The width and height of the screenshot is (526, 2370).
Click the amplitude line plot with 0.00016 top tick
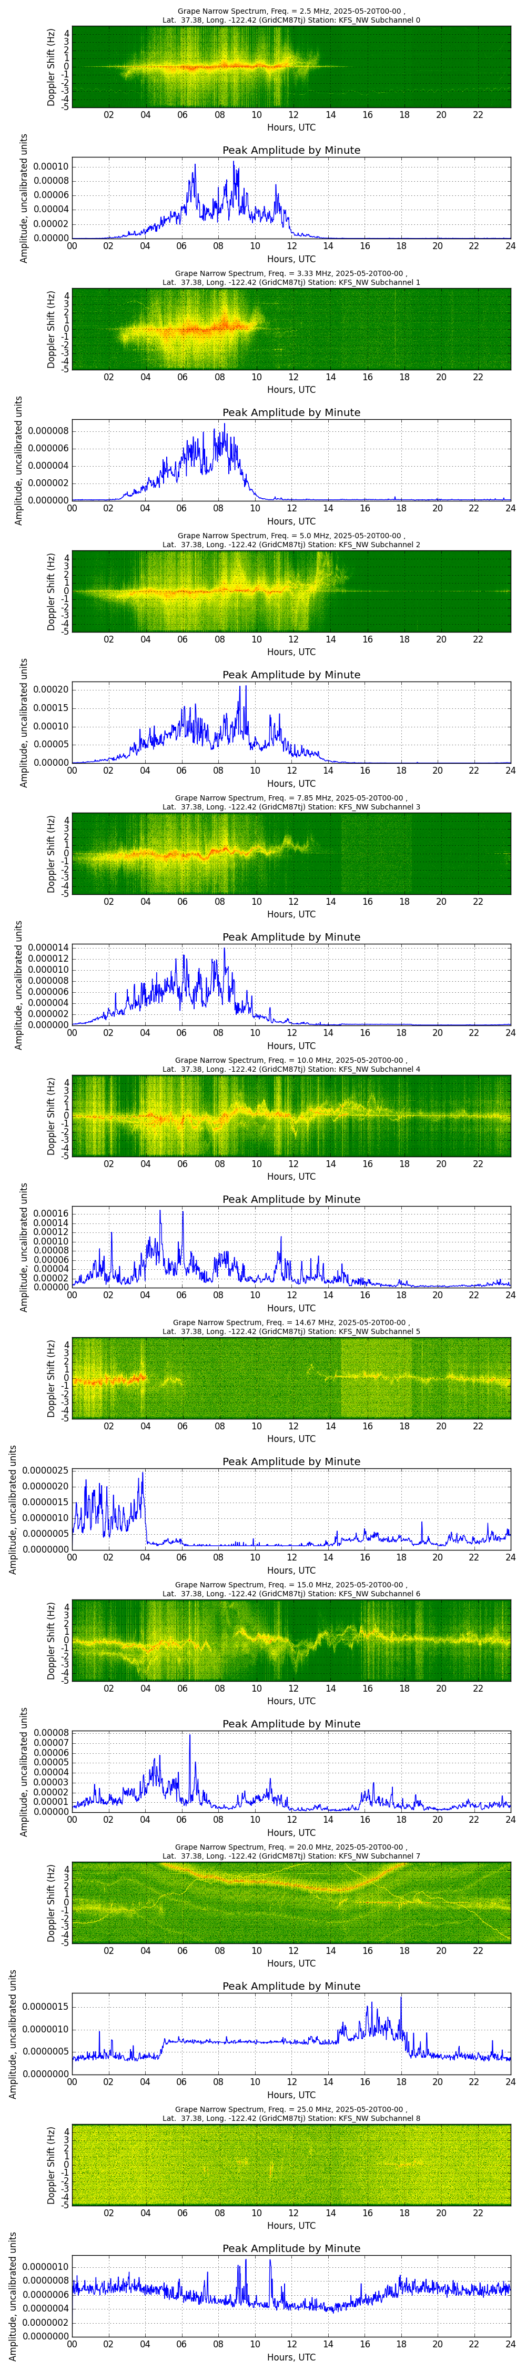tap(290, 1247)
